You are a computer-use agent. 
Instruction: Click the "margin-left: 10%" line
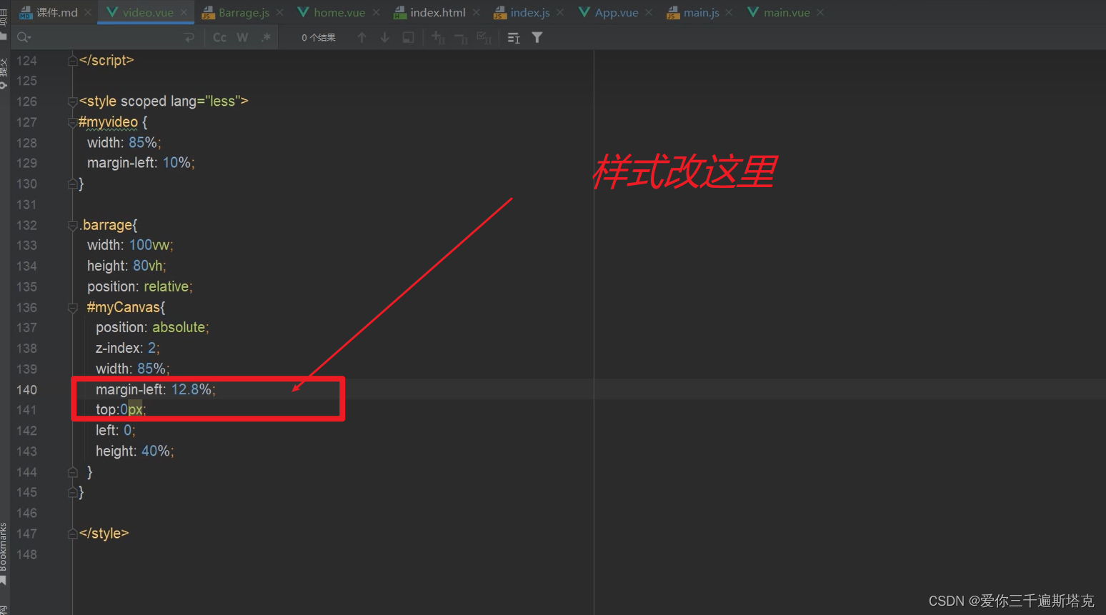pyautogui.click(x=141, y=163)
